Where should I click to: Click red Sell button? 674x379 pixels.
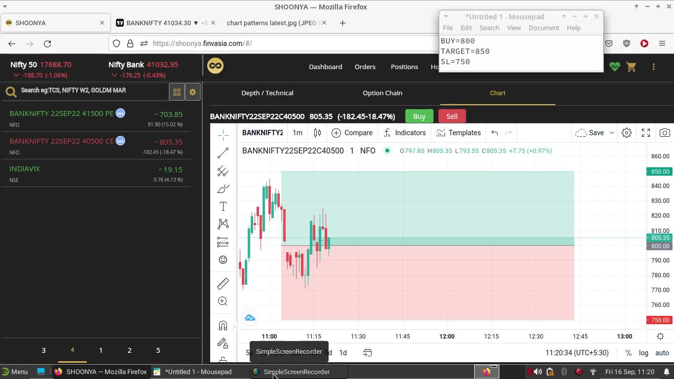452,116
